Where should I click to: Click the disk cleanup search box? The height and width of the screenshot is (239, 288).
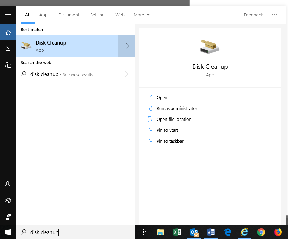76,232
